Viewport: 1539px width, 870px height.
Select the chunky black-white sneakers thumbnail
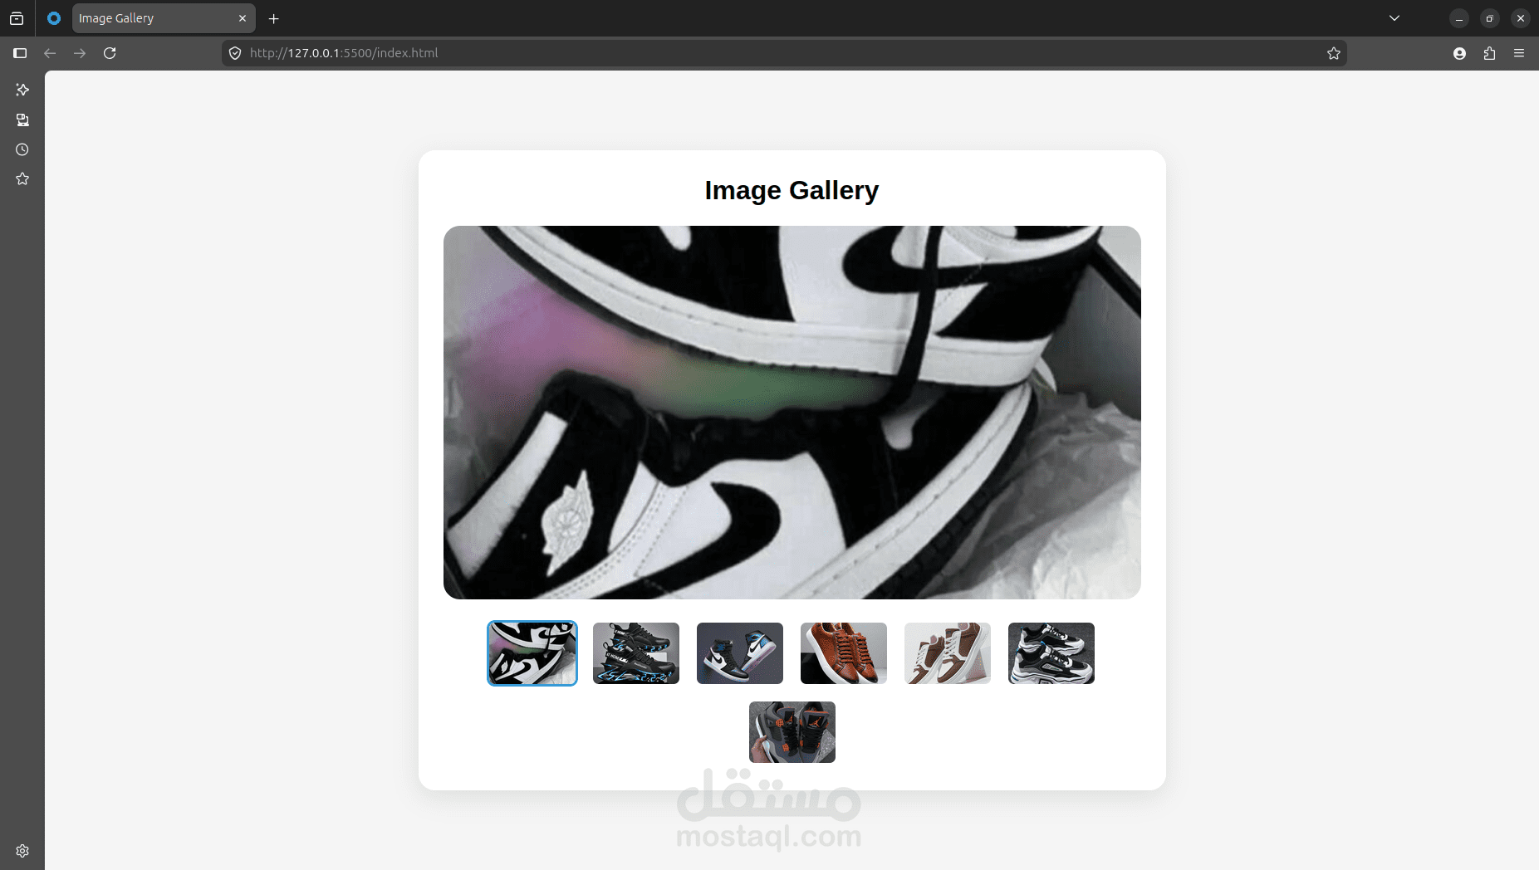(1051, 653)
